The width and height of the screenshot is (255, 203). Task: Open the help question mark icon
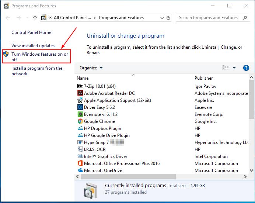(246, 68)
